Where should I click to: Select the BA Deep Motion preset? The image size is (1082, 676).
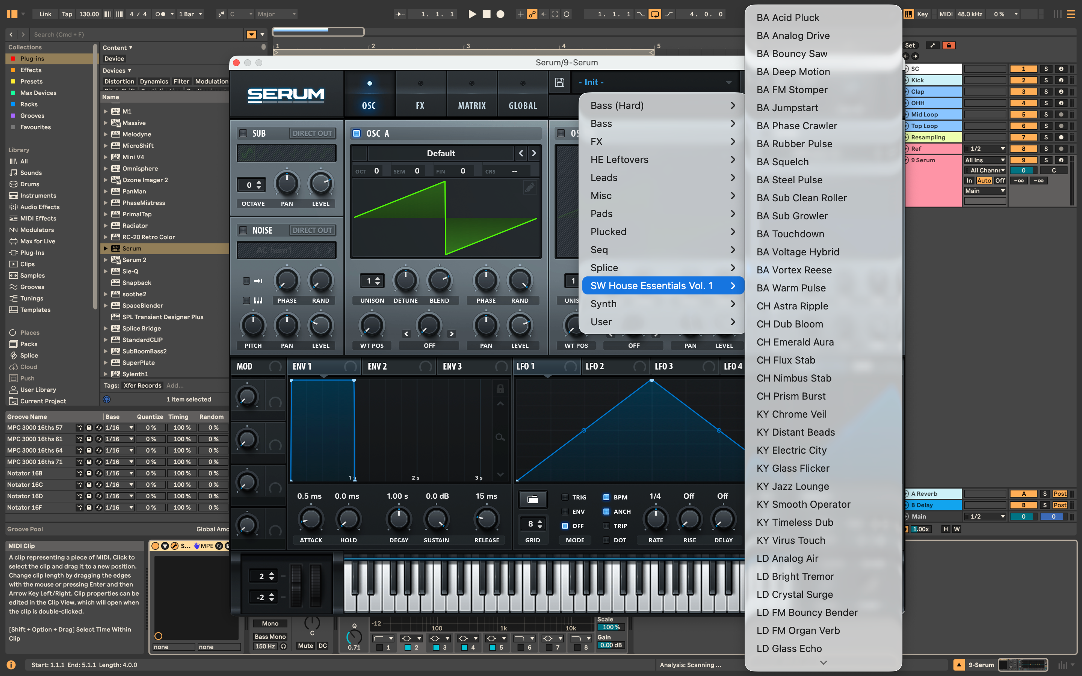(793, 71)
